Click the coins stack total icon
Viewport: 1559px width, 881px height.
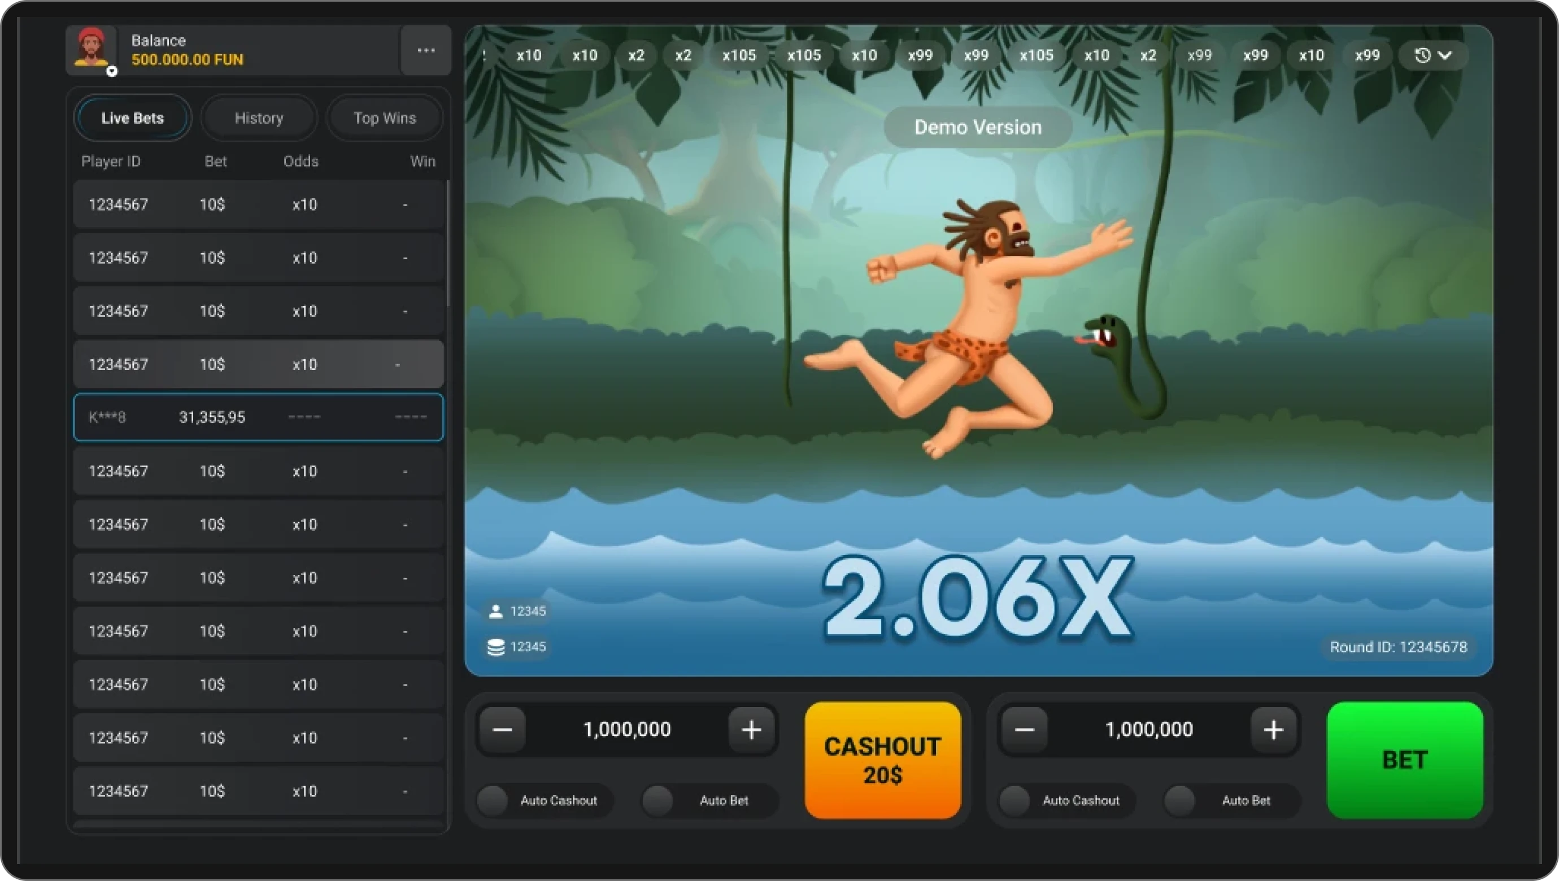pos(496,647)
